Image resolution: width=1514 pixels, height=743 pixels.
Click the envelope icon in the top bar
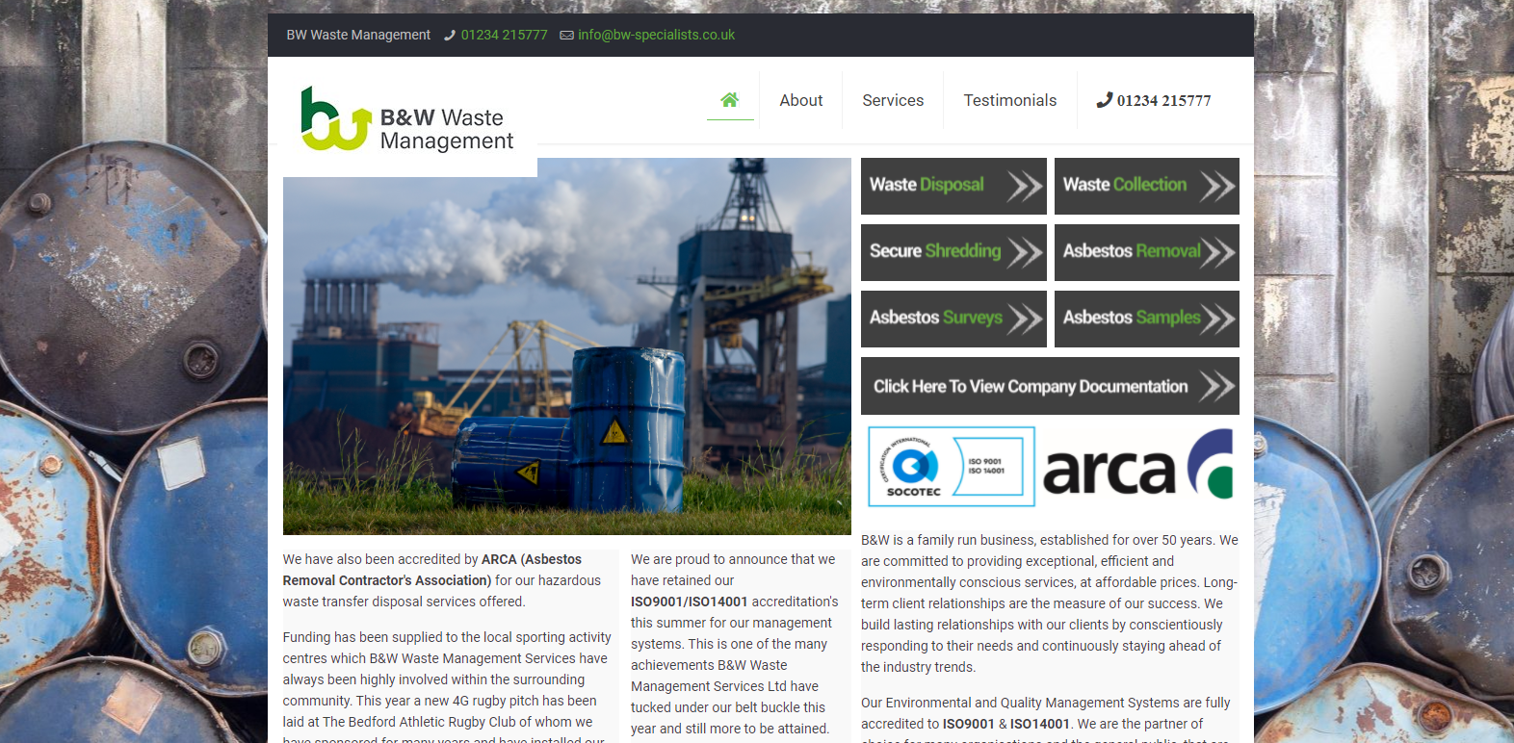(567, 36)
